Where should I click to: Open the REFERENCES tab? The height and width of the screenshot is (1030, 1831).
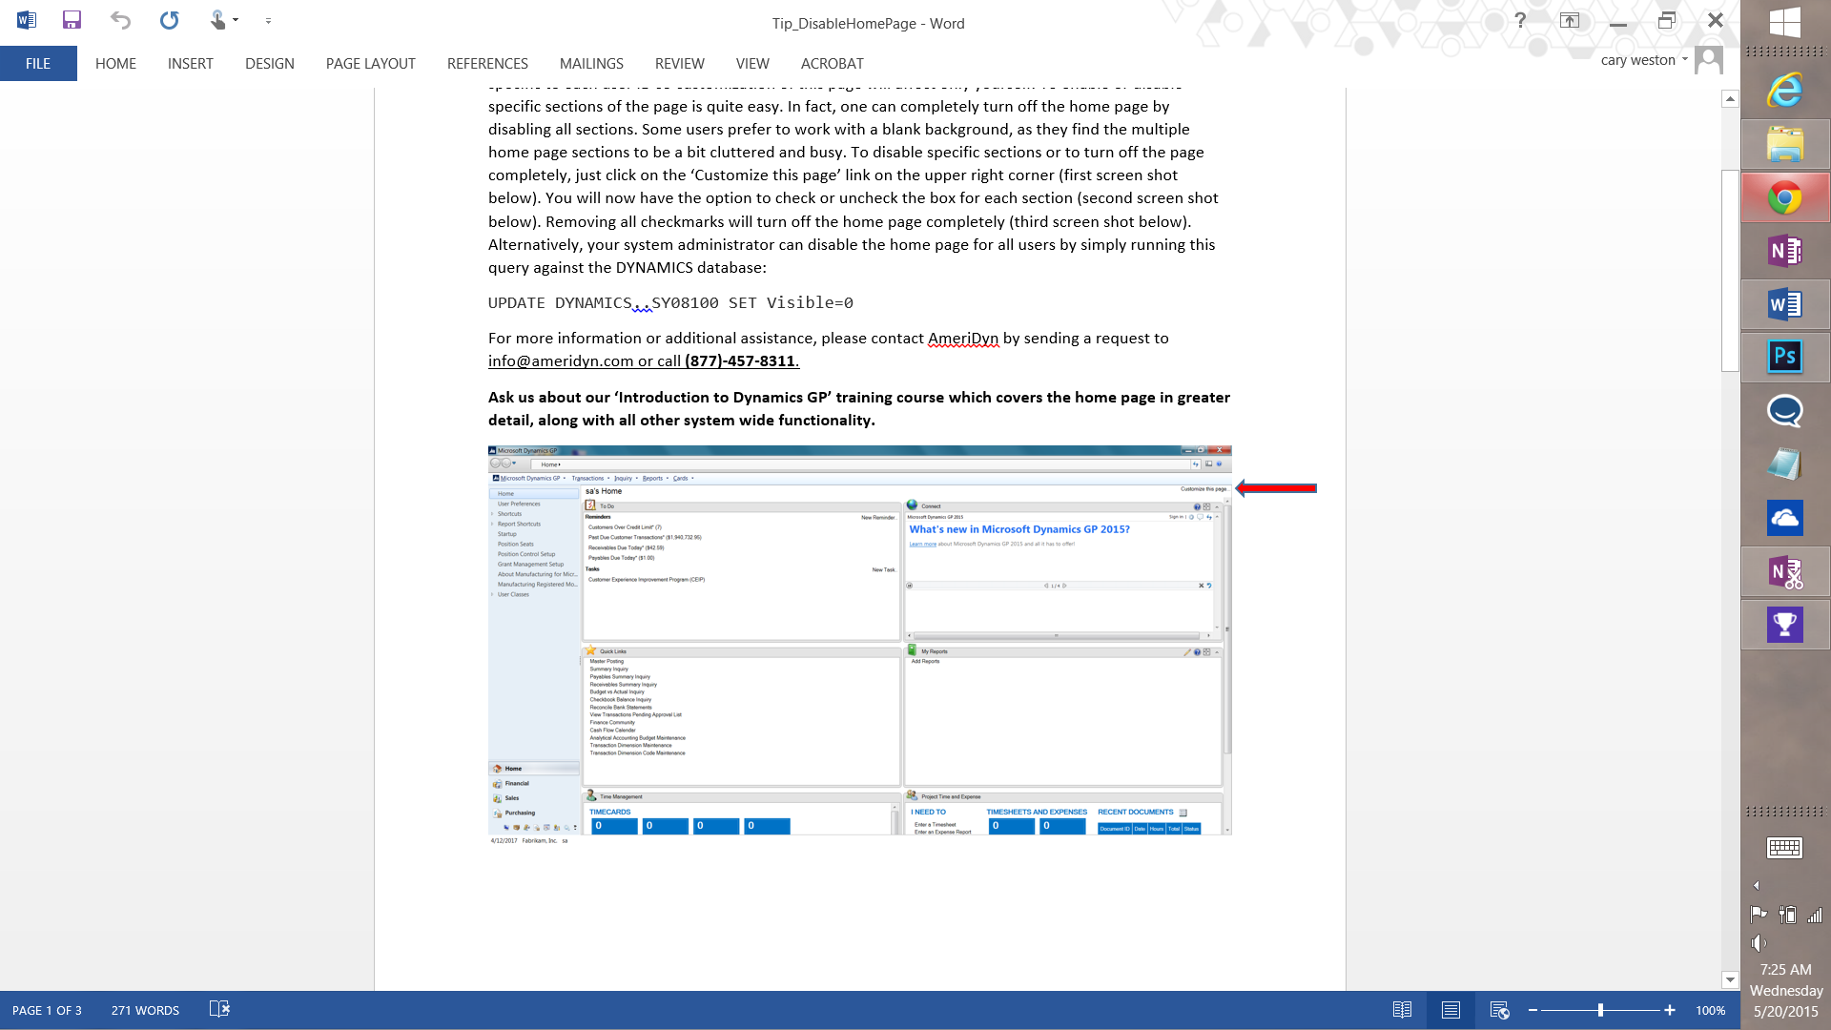[487, 63]
